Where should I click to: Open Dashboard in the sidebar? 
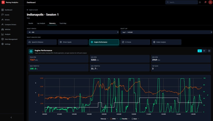[x=8, y=10]
